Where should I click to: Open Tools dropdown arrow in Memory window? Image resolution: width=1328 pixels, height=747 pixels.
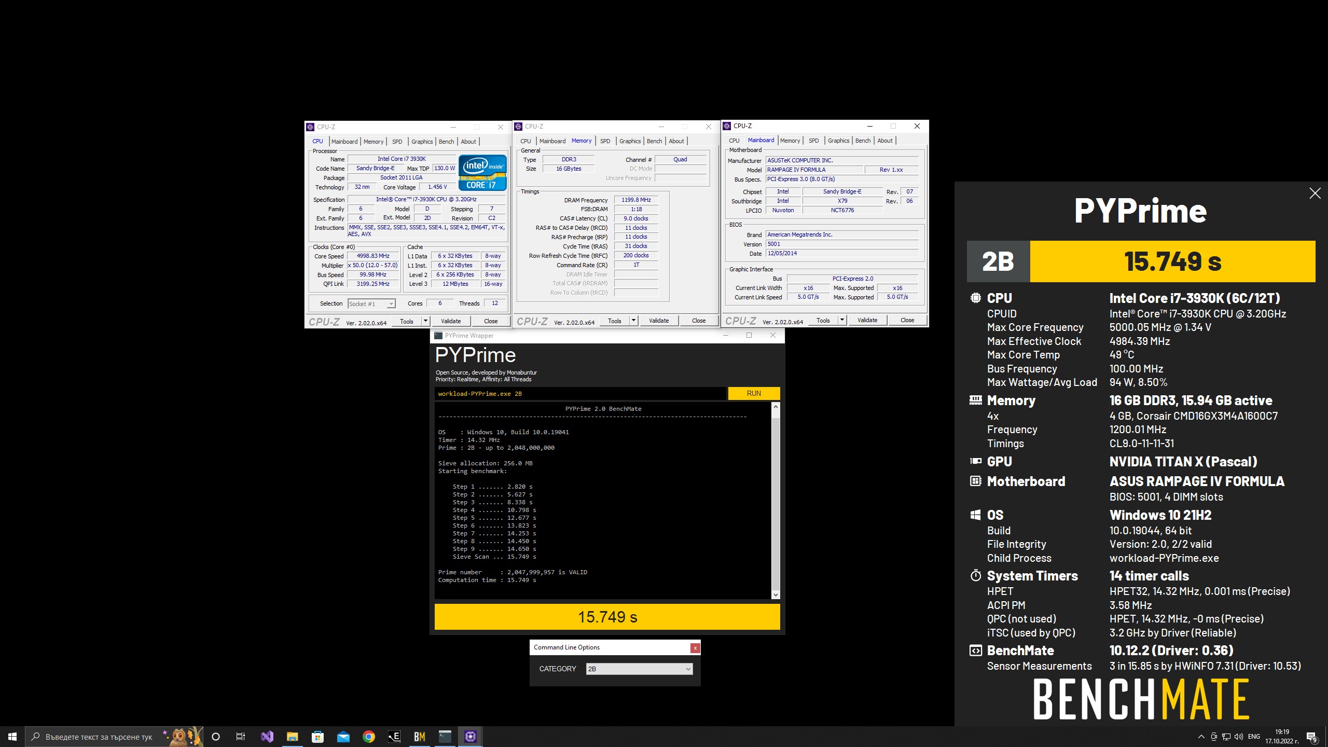point(633,321)
